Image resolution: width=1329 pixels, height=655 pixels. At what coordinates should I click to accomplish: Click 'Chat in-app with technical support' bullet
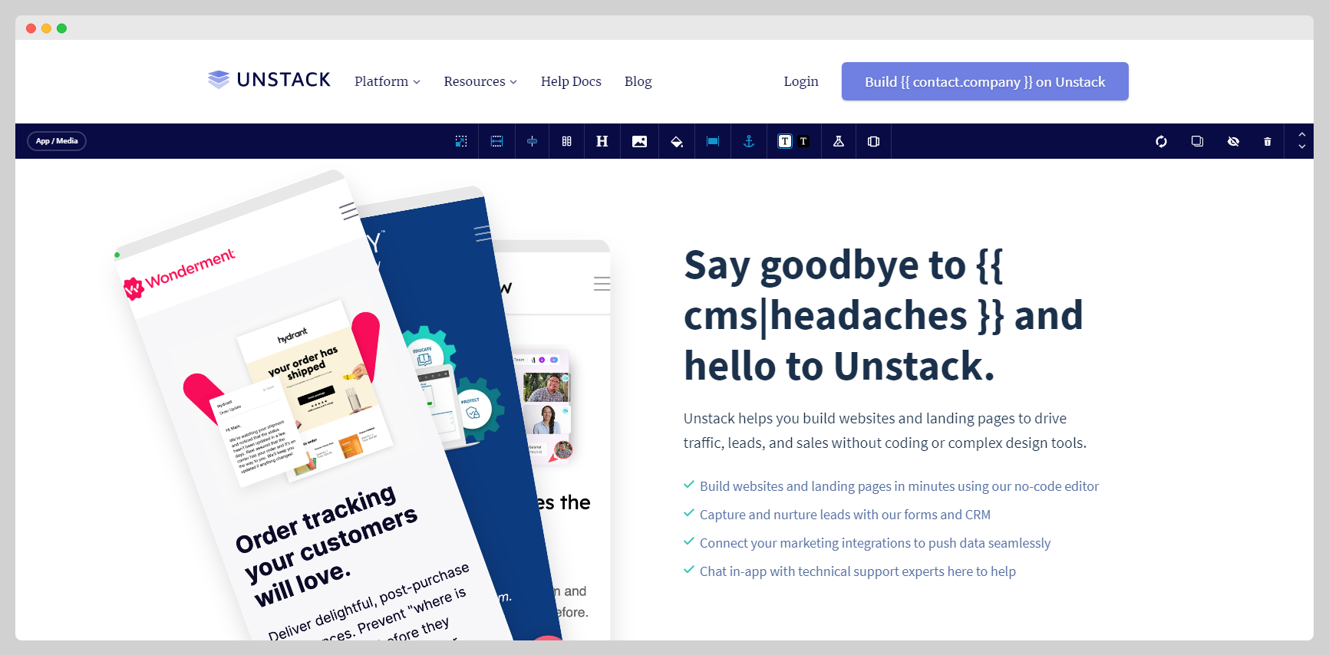pyautogui.click(x=858, y=571)
